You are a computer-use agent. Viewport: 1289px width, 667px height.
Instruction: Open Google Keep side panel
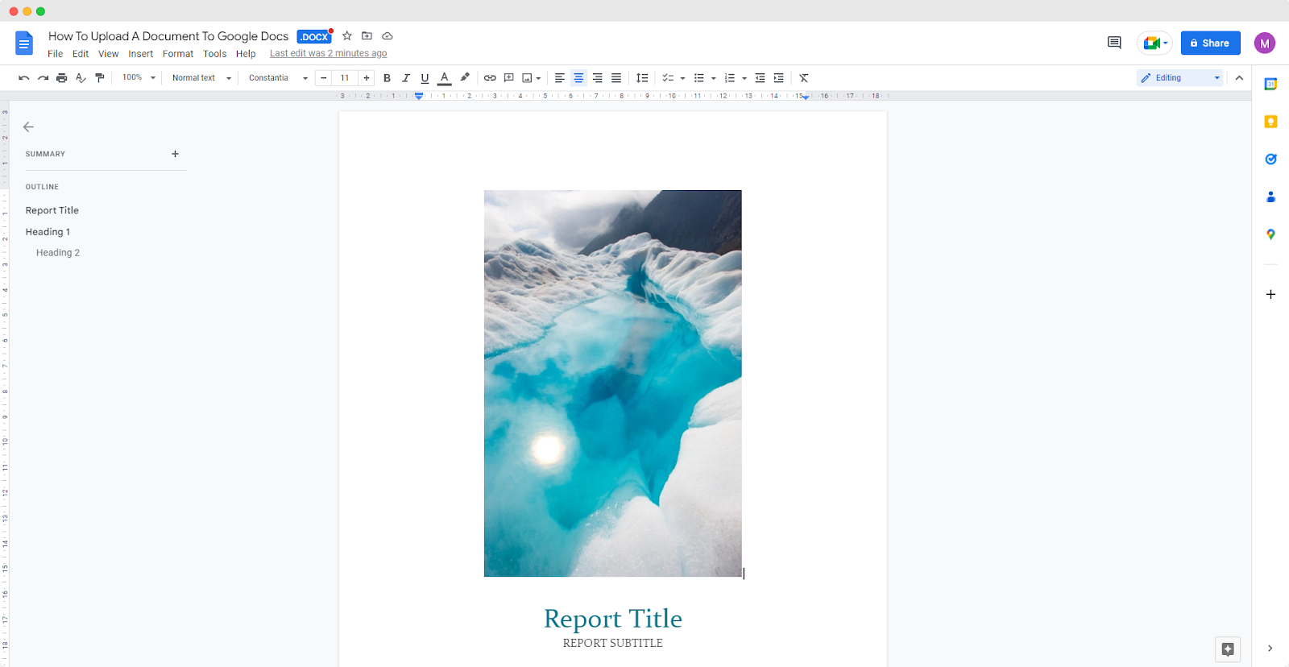(1270, 122)
